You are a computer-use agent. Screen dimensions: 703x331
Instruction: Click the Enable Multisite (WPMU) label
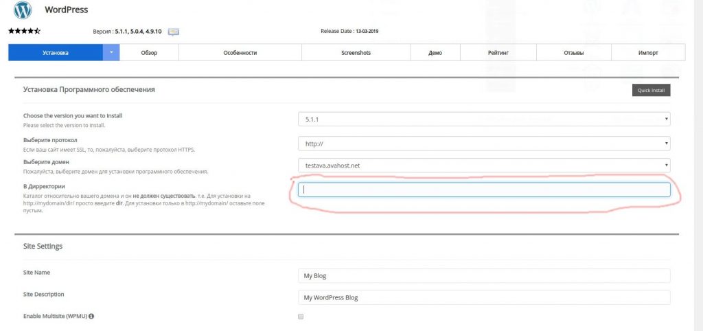click(x=55, y=316)
